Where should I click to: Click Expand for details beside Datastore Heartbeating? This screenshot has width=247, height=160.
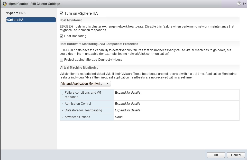pyautogui.click(x=127, y=110)
